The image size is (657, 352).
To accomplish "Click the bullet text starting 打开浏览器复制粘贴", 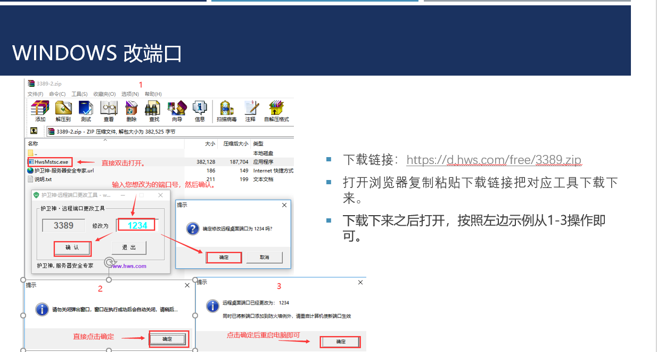I will pyautogui.click(x=480, y=191).
